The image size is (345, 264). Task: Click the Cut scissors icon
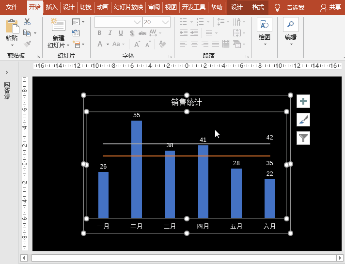[27, 22]
